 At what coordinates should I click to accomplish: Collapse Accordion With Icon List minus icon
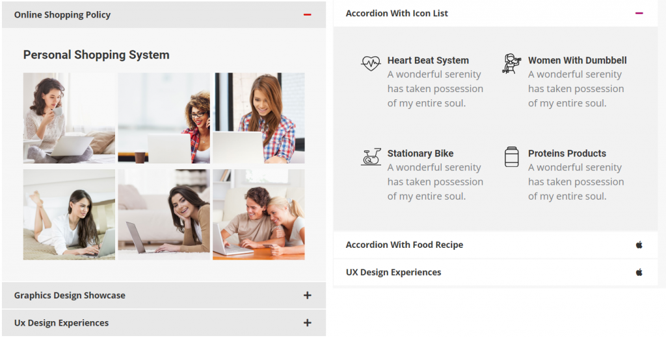coord(639,13)
